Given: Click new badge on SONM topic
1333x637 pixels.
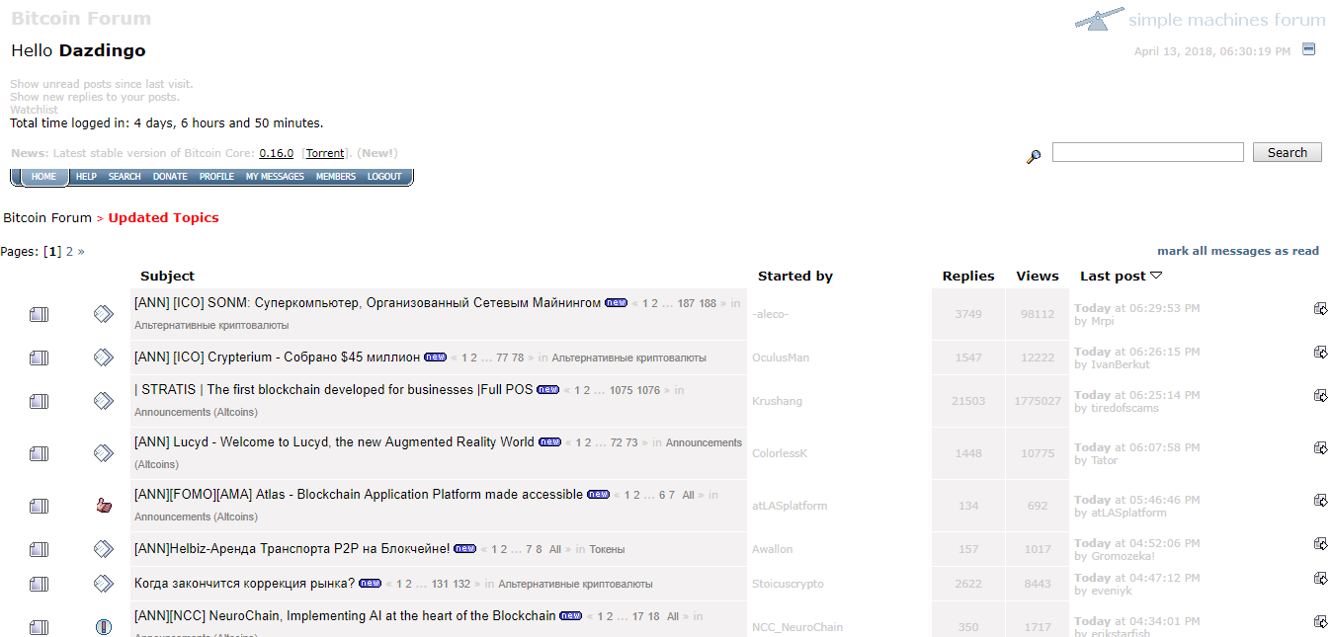Looking at the screenshot, I should (617, 303).
